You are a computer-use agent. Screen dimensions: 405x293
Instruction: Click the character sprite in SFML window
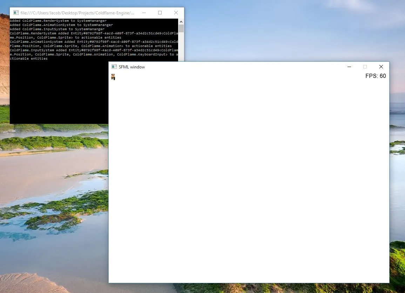coord(113,77)
